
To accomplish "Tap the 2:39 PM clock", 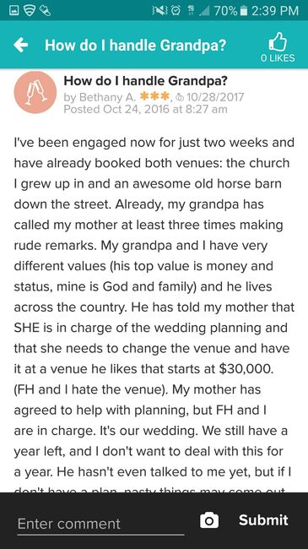I will pyautogui.click(x=275, y=10).
